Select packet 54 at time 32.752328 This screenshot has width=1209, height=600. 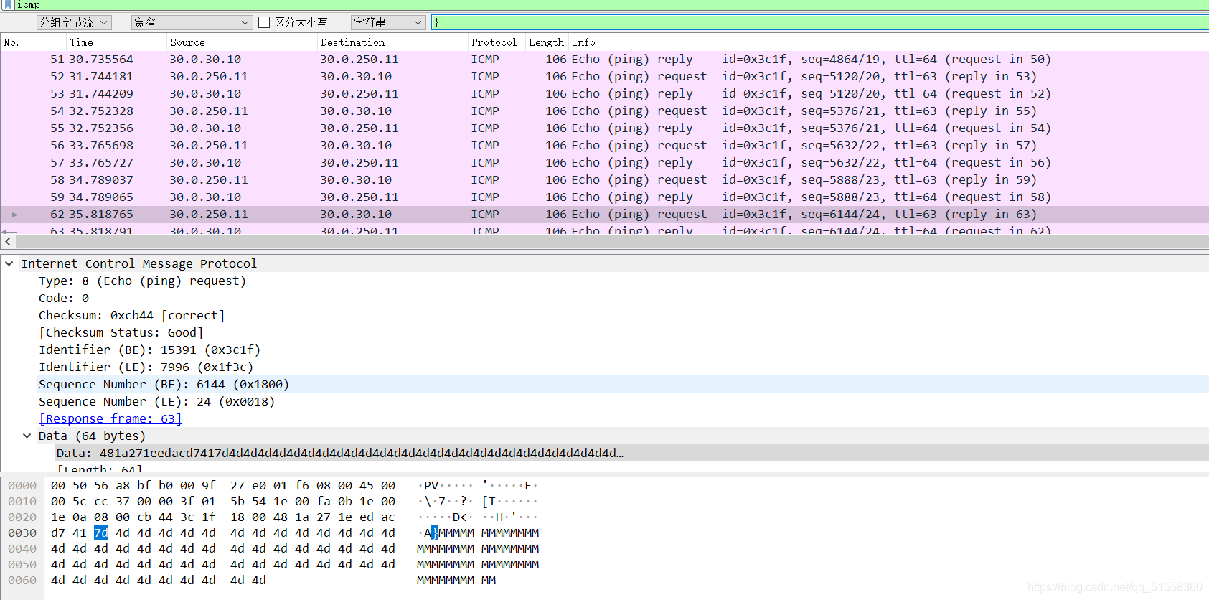(x=604, y=111)
